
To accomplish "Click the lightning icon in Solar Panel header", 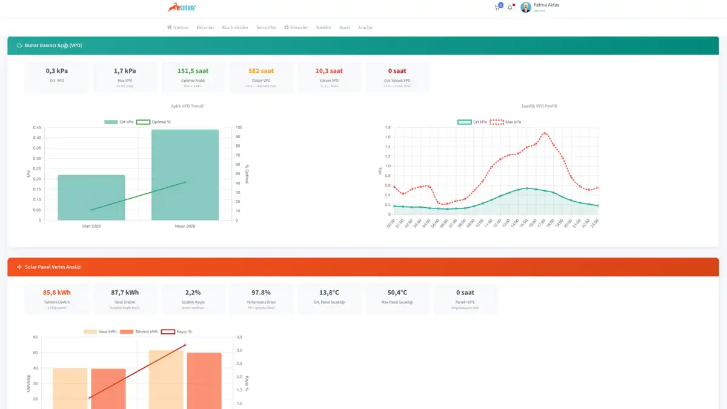I will 19,267.
